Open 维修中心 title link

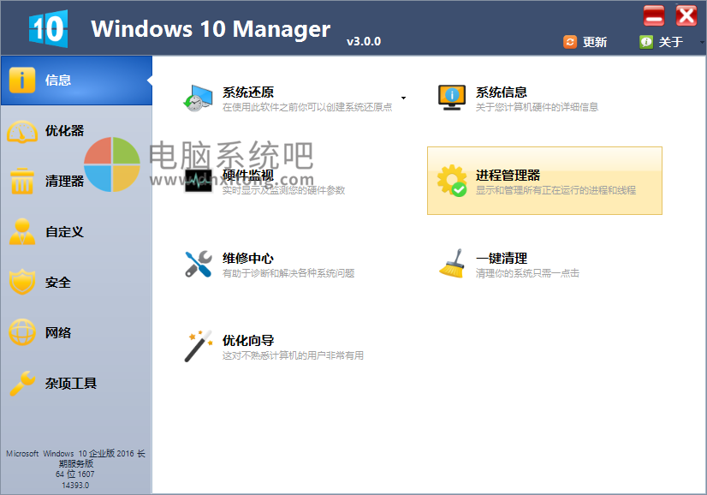pyautogui.click(x=248, y=258)
